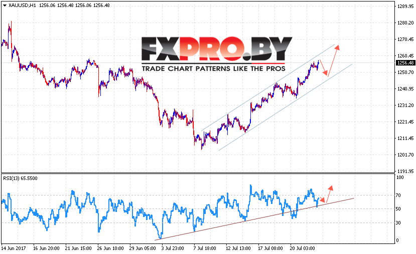
Task: Select time axis label 7 Jul 18:00
Action: pos(205,248)
